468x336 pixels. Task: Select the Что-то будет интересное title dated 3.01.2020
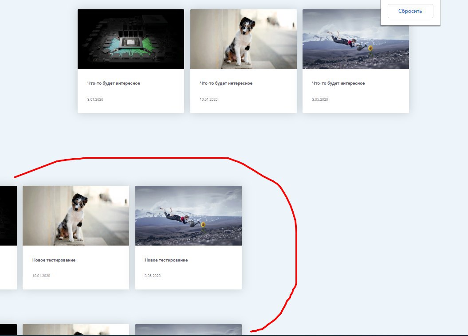tap(114, 83)
